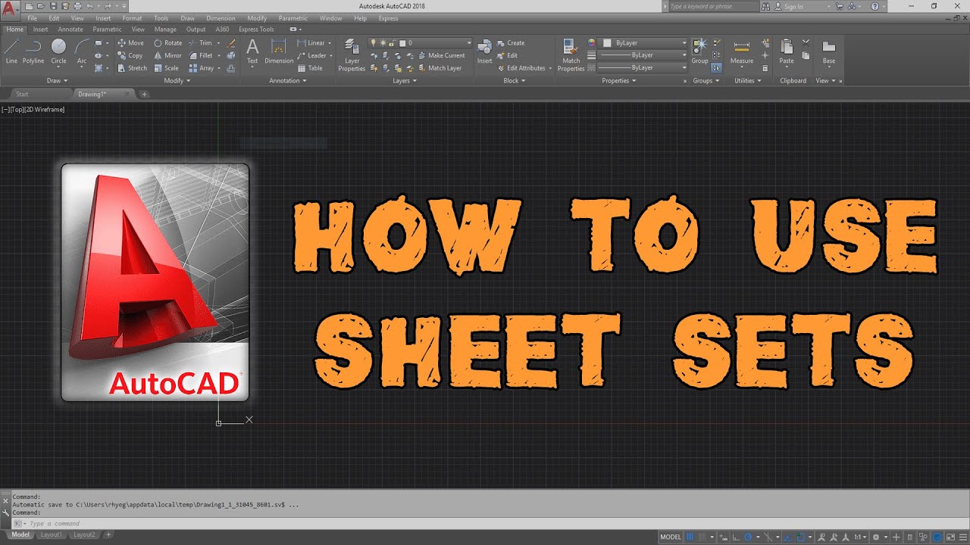
Task: Click Match Properties icon
Action: tap(571, 54)
